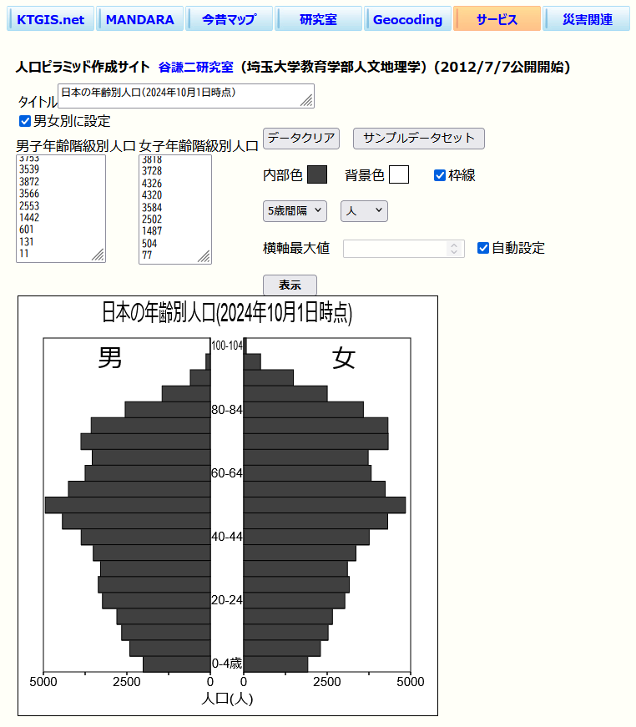Open the 人 unit dropdown
This screenshot has height=727, width=636.
364,211
